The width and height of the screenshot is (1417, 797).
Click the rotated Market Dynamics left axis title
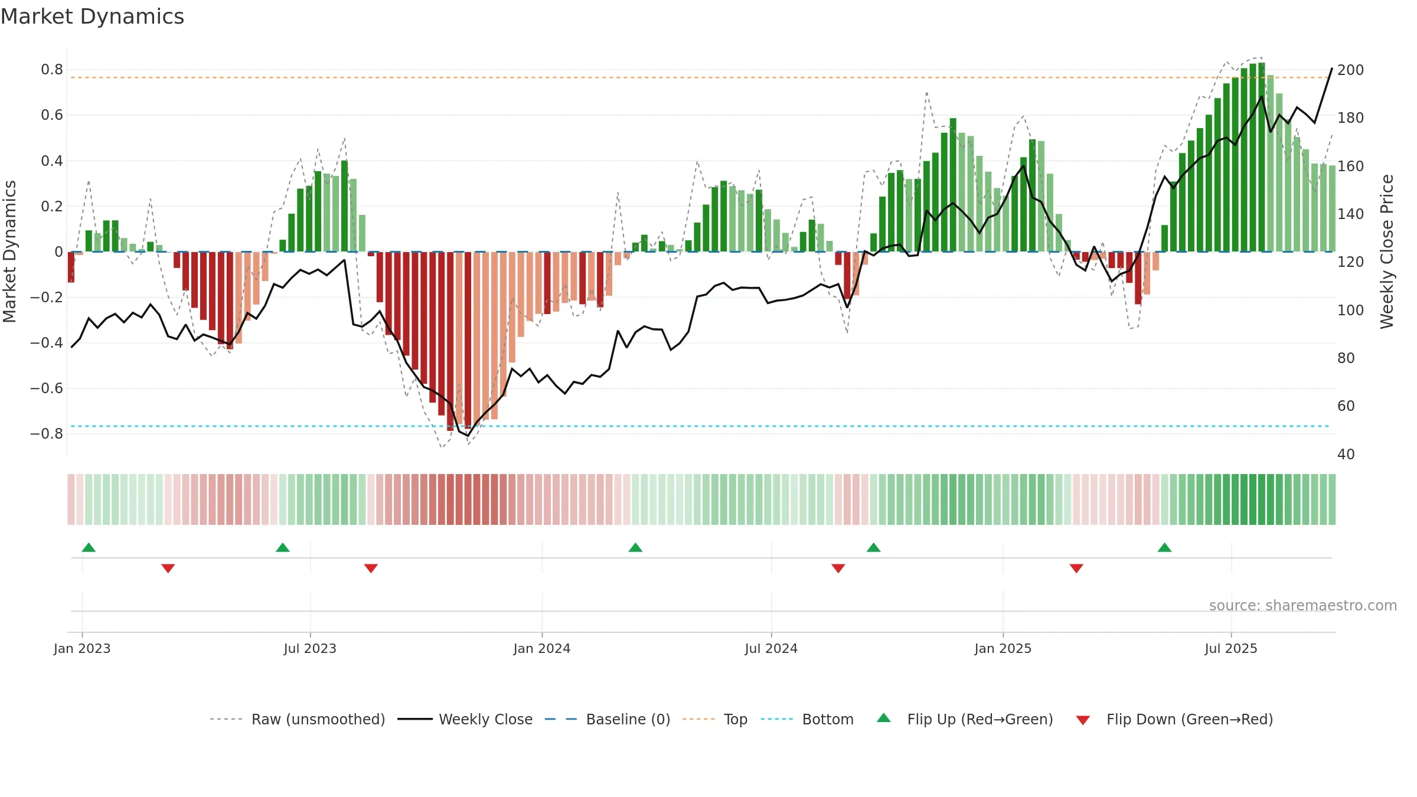9,251
